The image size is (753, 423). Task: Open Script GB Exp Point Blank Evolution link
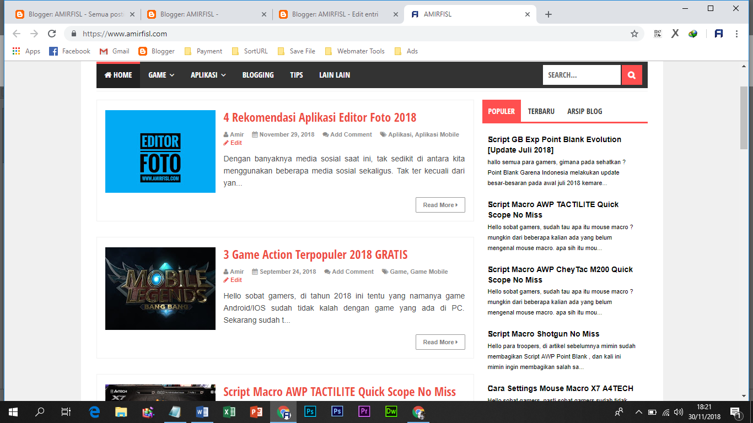(x=555, y=145)
